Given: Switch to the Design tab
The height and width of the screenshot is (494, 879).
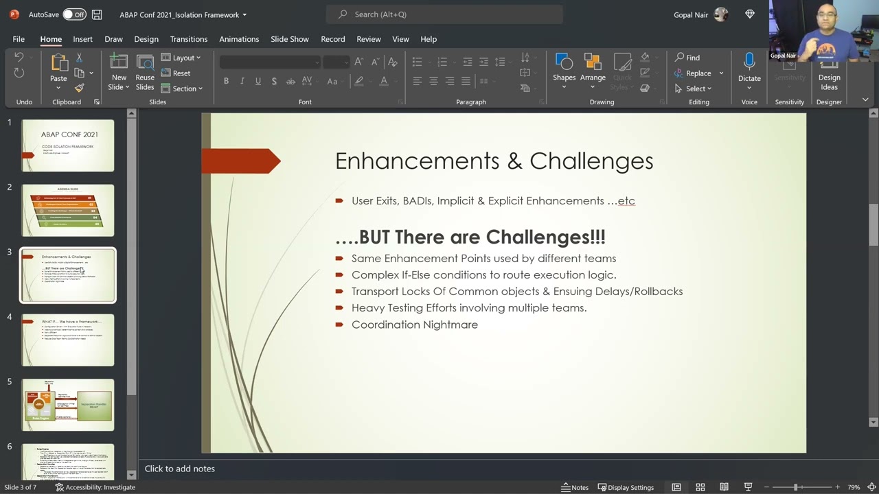Looking at the screenshot, I should [146, 39].
